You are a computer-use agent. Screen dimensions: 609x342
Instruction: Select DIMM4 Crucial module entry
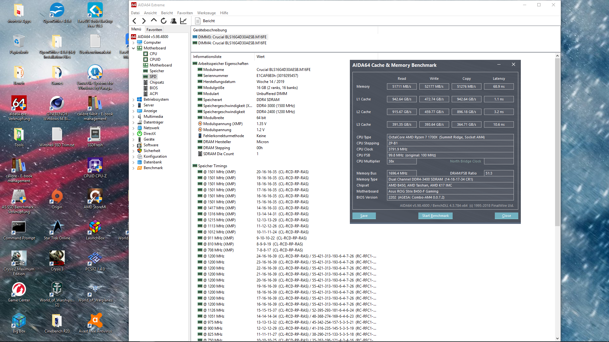pyautogui.click(x=232, y=43)
